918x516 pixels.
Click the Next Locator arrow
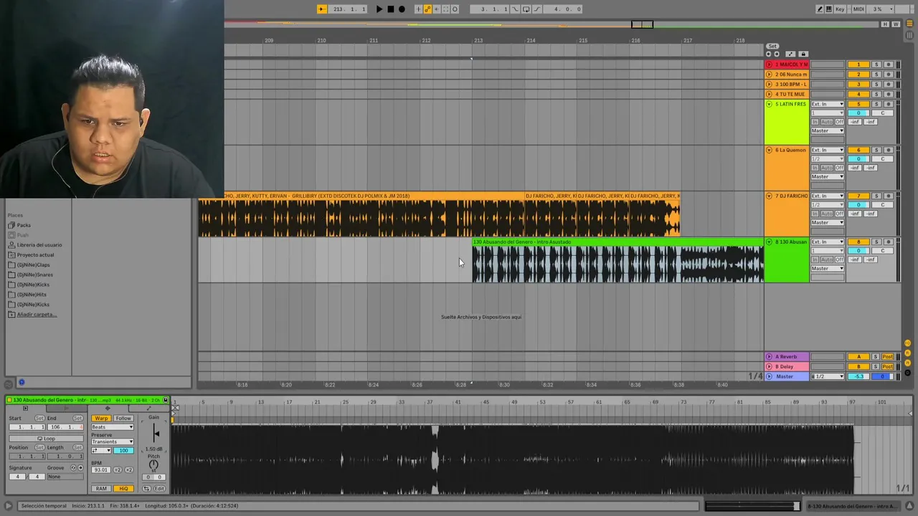tap(777, 54)
